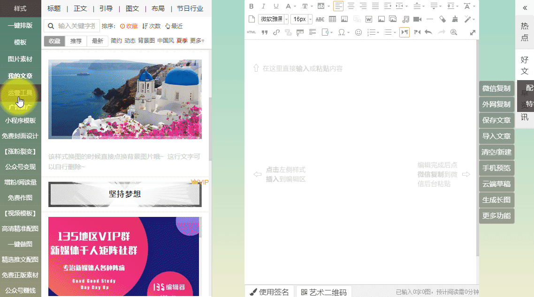Switch to the 图文 style tab
Image resolution: width=534 pixels, height=297 pixels.
[x=132, y=8]
